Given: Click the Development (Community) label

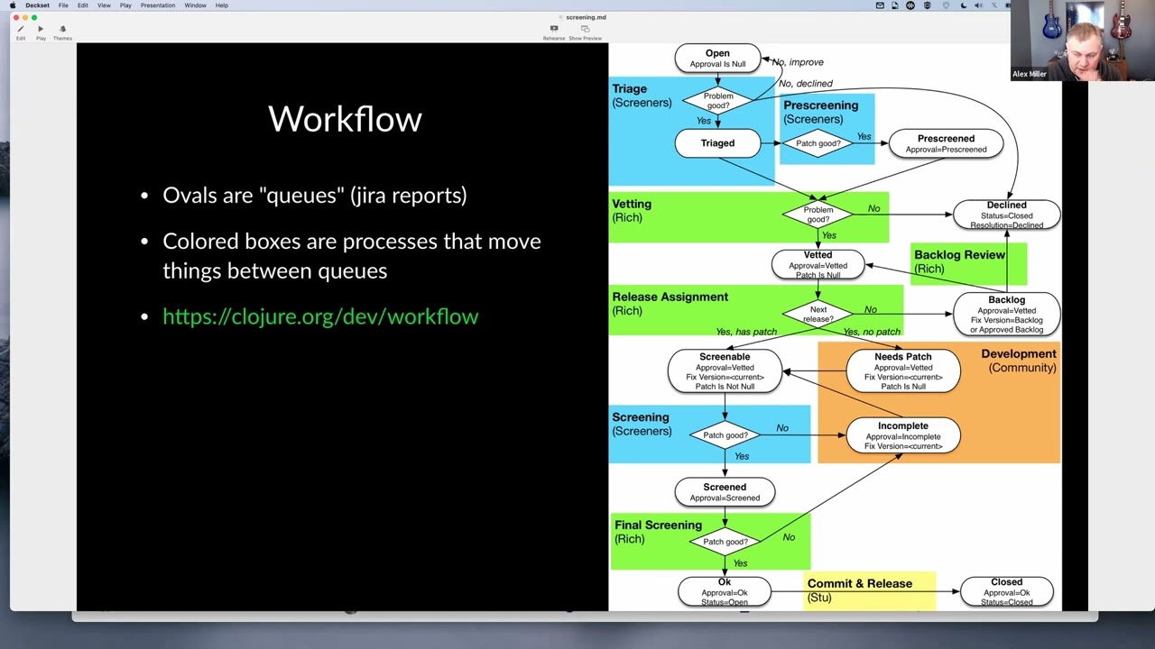Looking at the screenshot, I should (x=1019, y=361).
